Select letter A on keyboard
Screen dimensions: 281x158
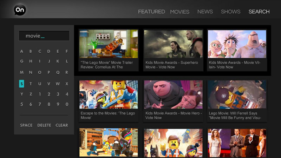(x=21, y=51)
